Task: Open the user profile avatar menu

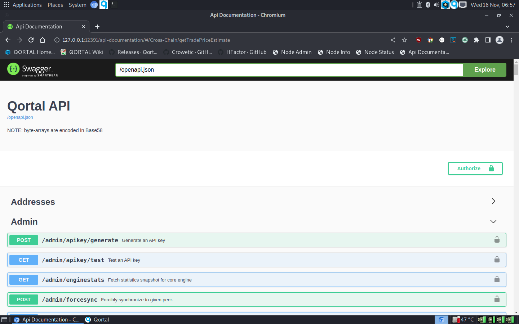Action: [x=500, y=40]
